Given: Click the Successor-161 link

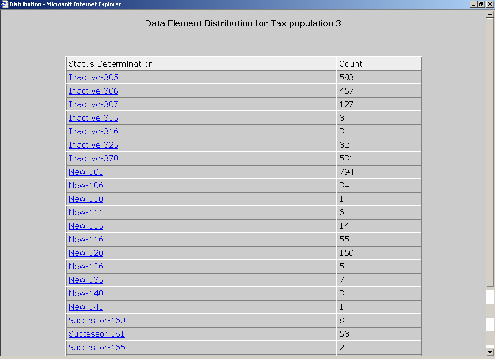Looking at the screenshot, I should (97, 334).
